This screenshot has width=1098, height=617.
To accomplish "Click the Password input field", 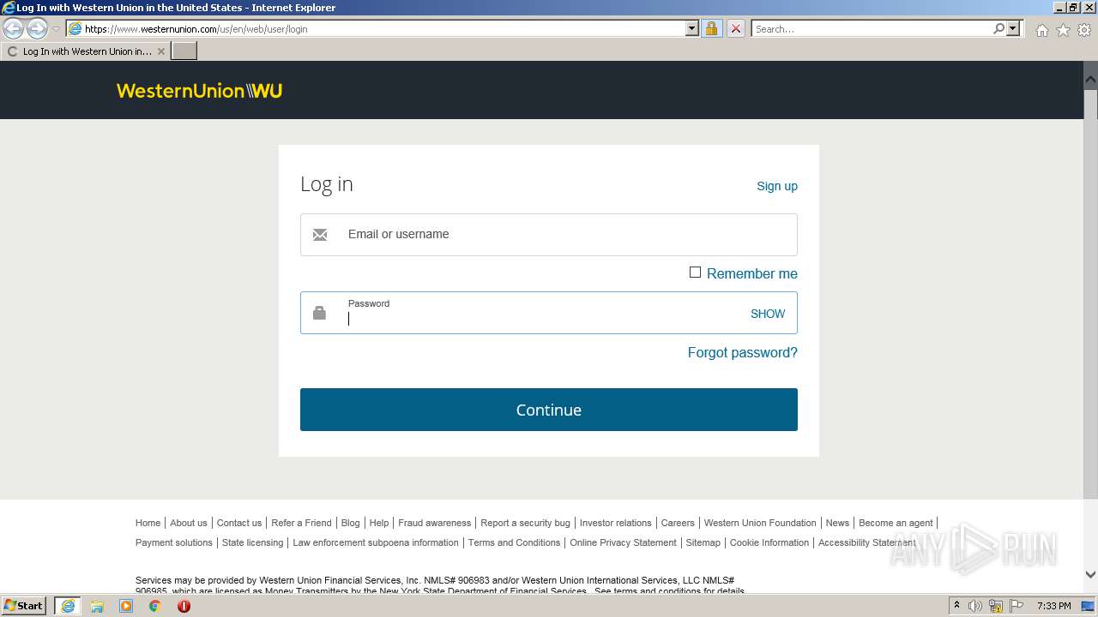I will point(549,313).
